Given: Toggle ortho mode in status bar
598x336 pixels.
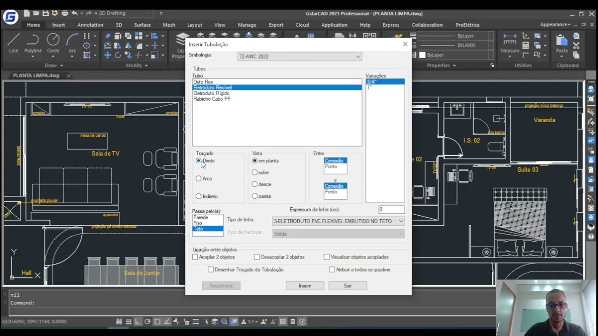Looking at the screenshot, I should [138, 322].
